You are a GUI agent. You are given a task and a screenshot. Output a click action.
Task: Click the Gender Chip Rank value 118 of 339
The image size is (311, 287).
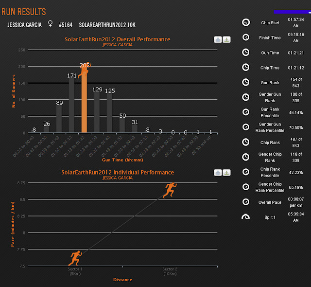tap(296, 157)
